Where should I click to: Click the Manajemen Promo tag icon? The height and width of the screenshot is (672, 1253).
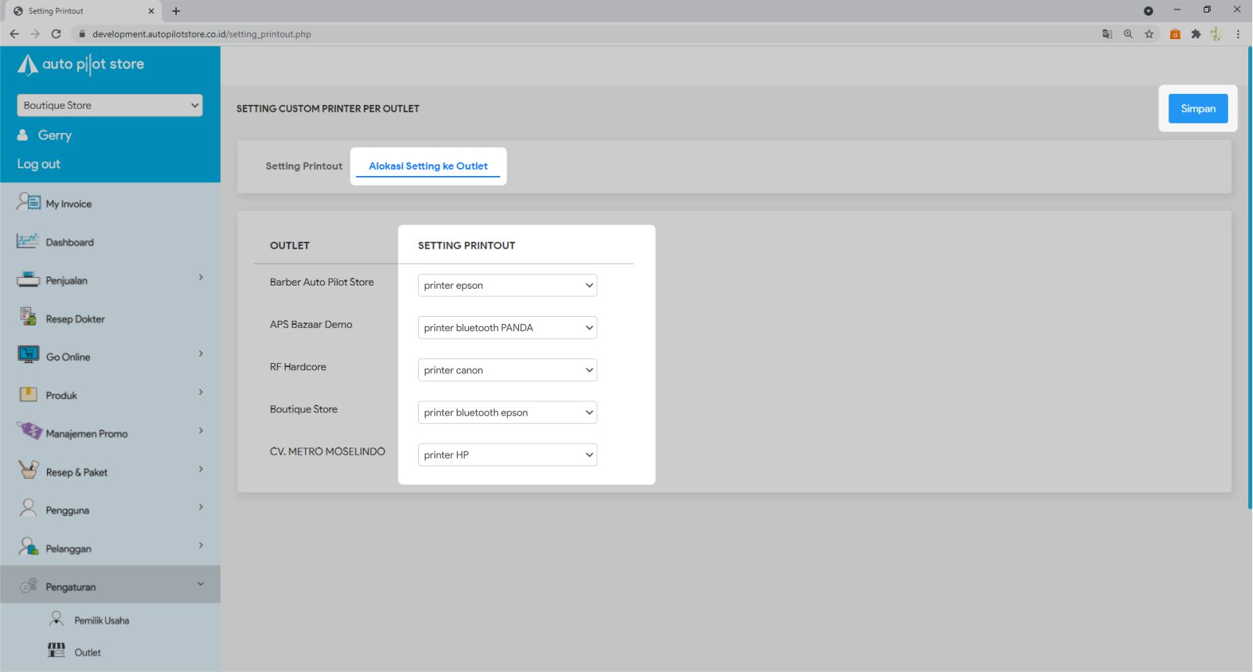(29, 431)
